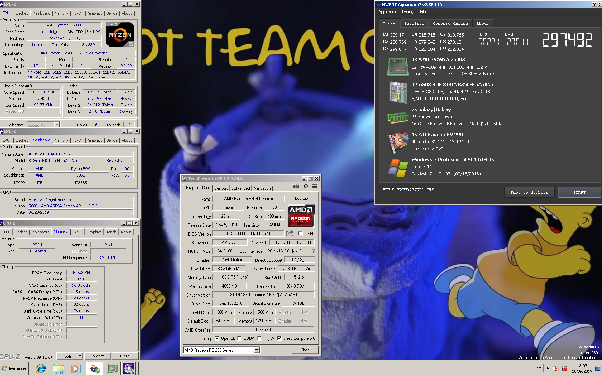Click Close button in CPU-Z
602x376 pixels.
click(x=125, y=356)
